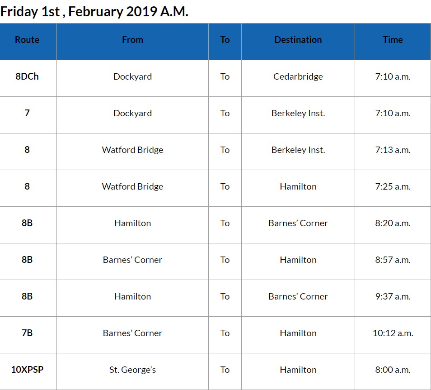Click the 10:12 a.m. time cell
This screenshot has height=390, width=431.
pos(393,333)
